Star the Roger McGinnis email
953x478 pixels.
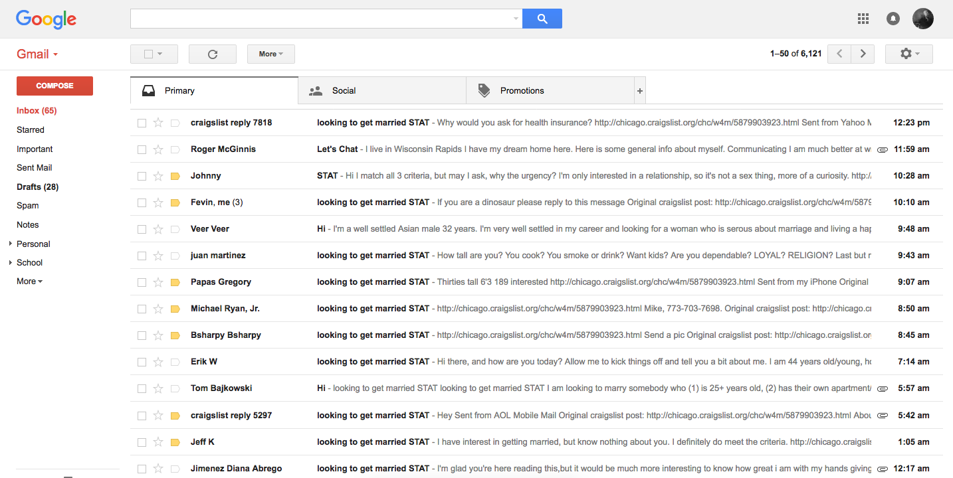158,149
